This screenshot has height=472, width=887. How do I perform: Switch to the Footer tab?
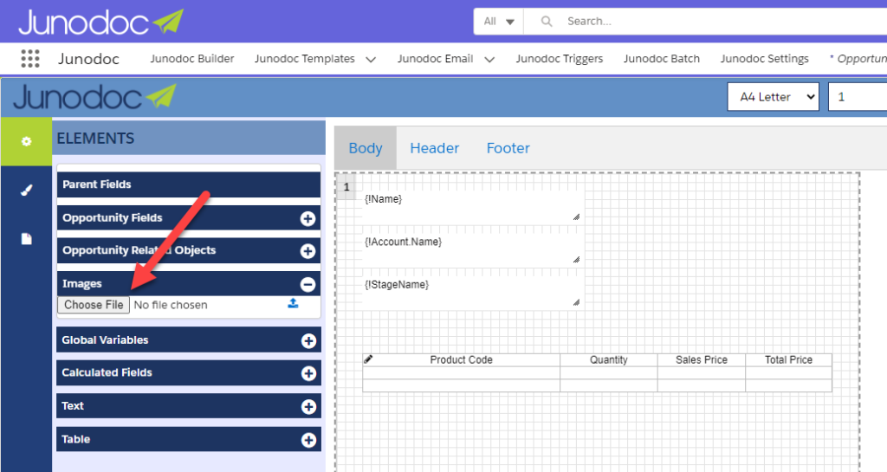(x=508, y=148)
